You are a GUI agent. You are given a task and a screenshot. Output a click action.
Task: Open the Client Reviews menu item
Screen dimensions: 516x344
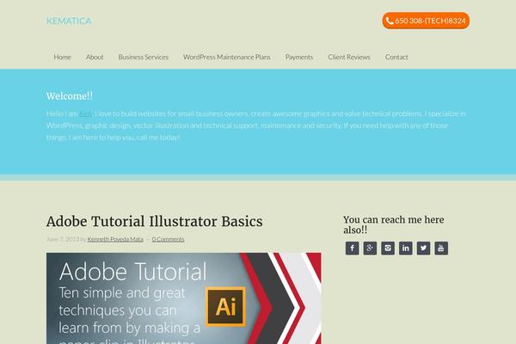349,57
